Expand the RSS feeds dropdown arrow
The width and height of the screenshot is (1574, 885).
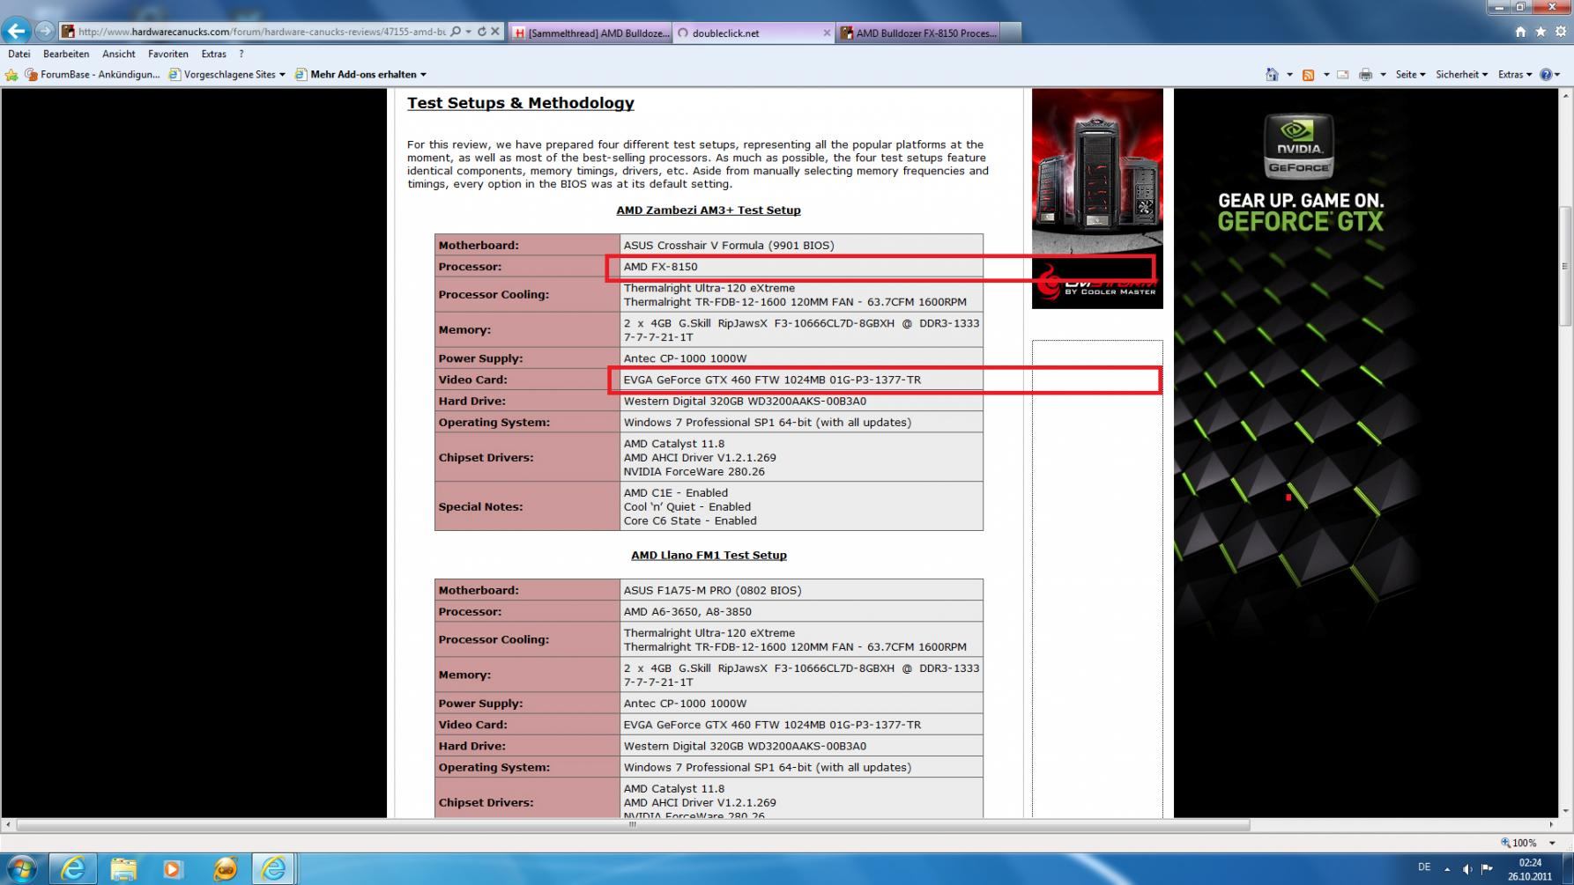[1326, 75]
